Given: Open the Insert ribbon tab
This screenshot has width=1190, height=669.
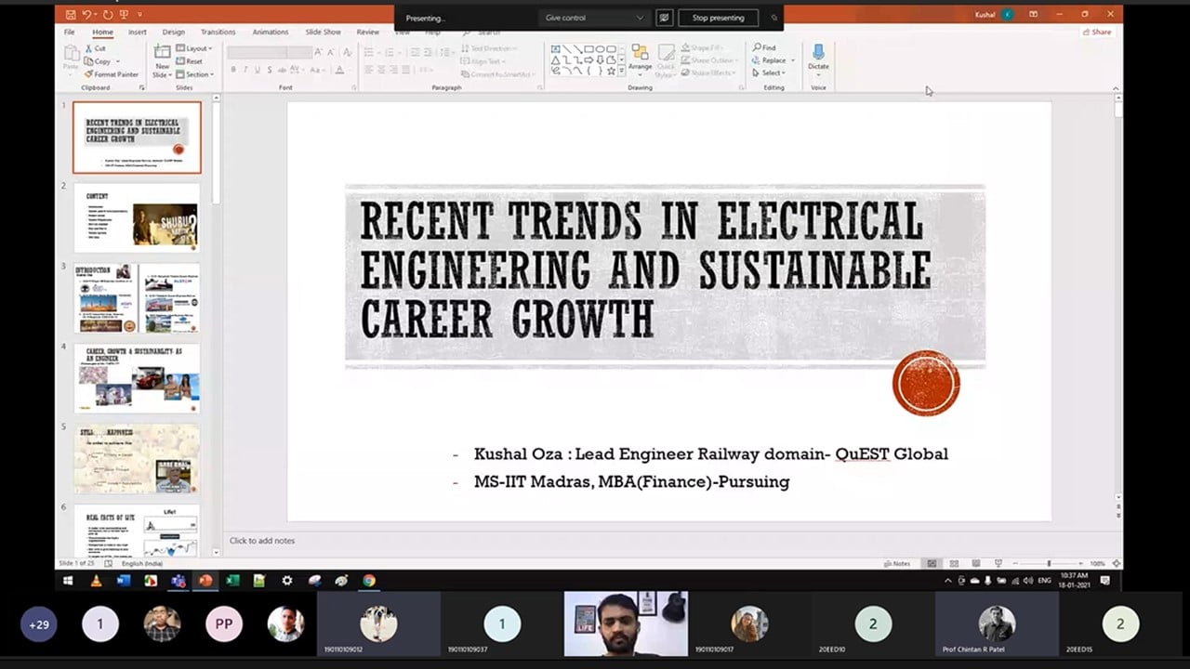Looking at the screenshot, I should (x=137, y=32).
